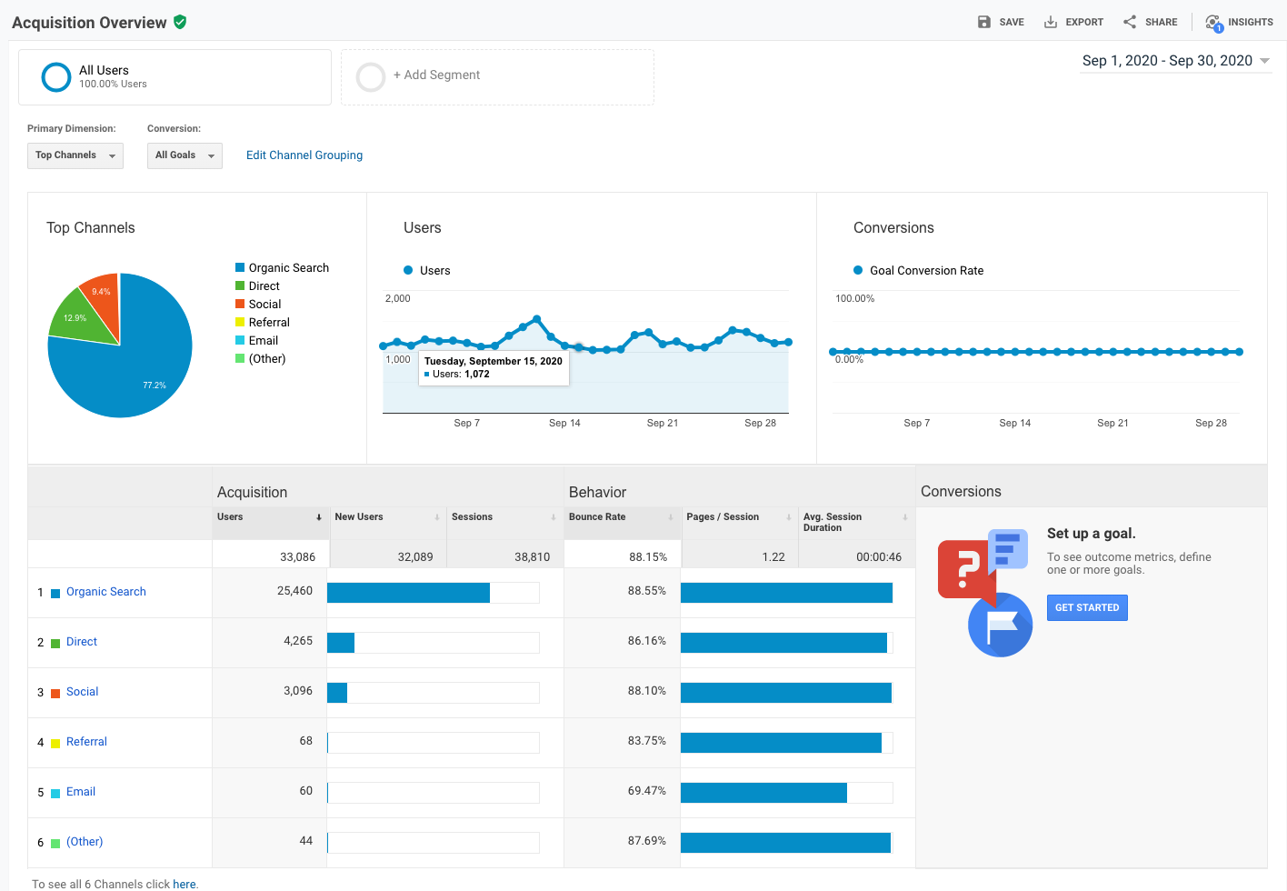Click the Tuesday, September 15 tooltip
The image size is (1287, 891).
pos(494,367)
